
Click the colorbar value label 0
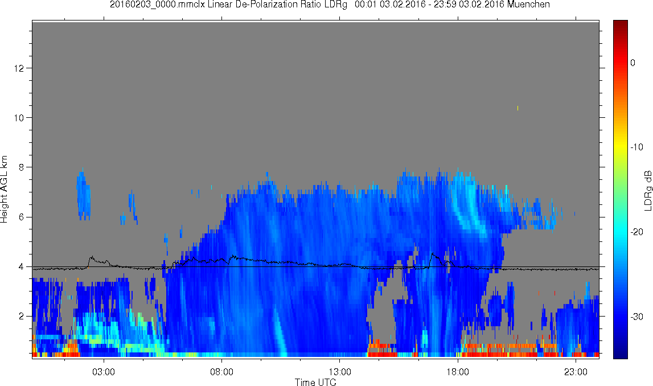coord(633,63)
